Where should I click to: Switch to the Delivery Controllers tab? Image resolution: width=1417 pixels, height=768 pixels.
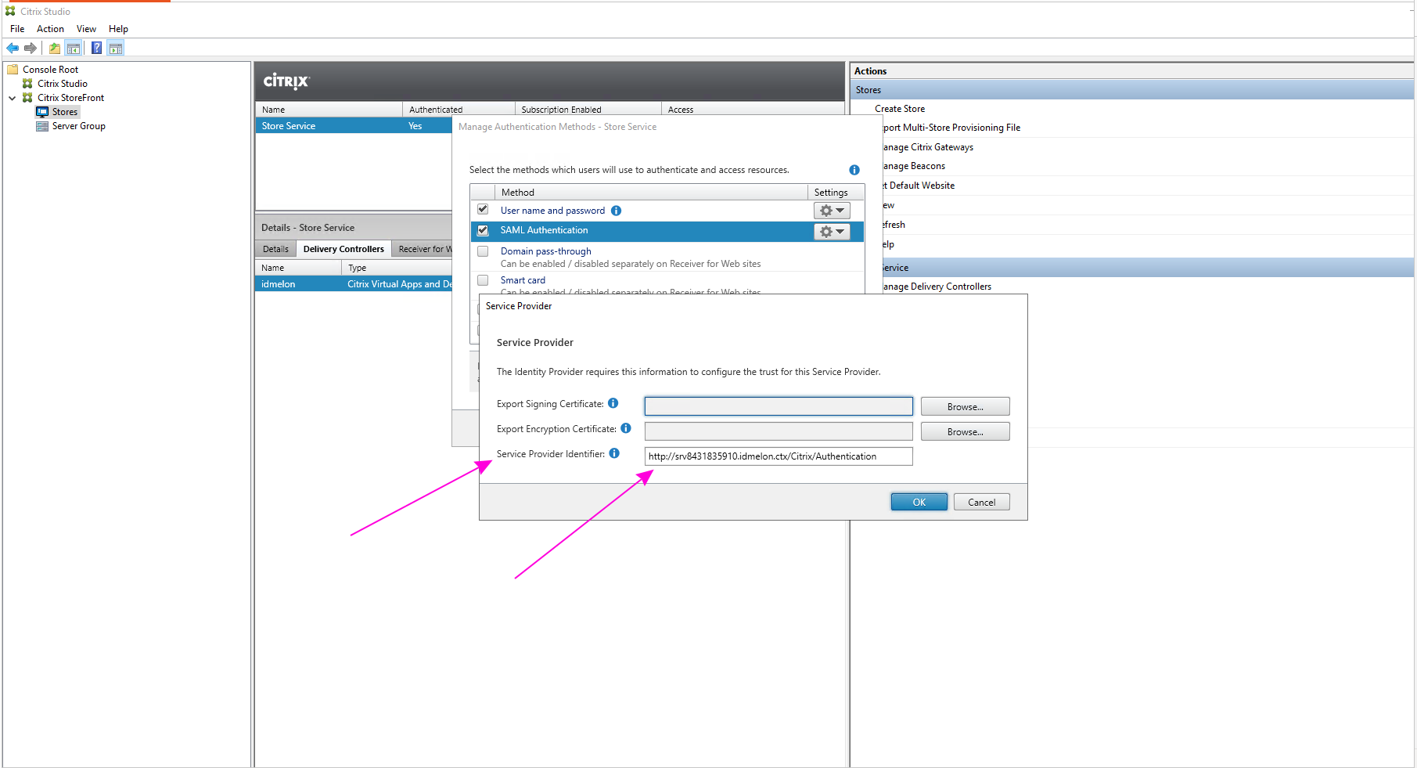pos(343,249)
